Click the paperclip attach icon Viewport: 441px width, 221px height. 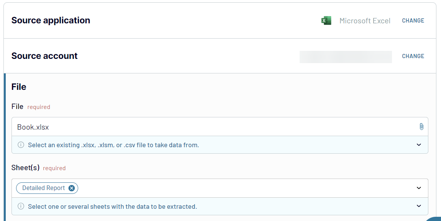421,127
